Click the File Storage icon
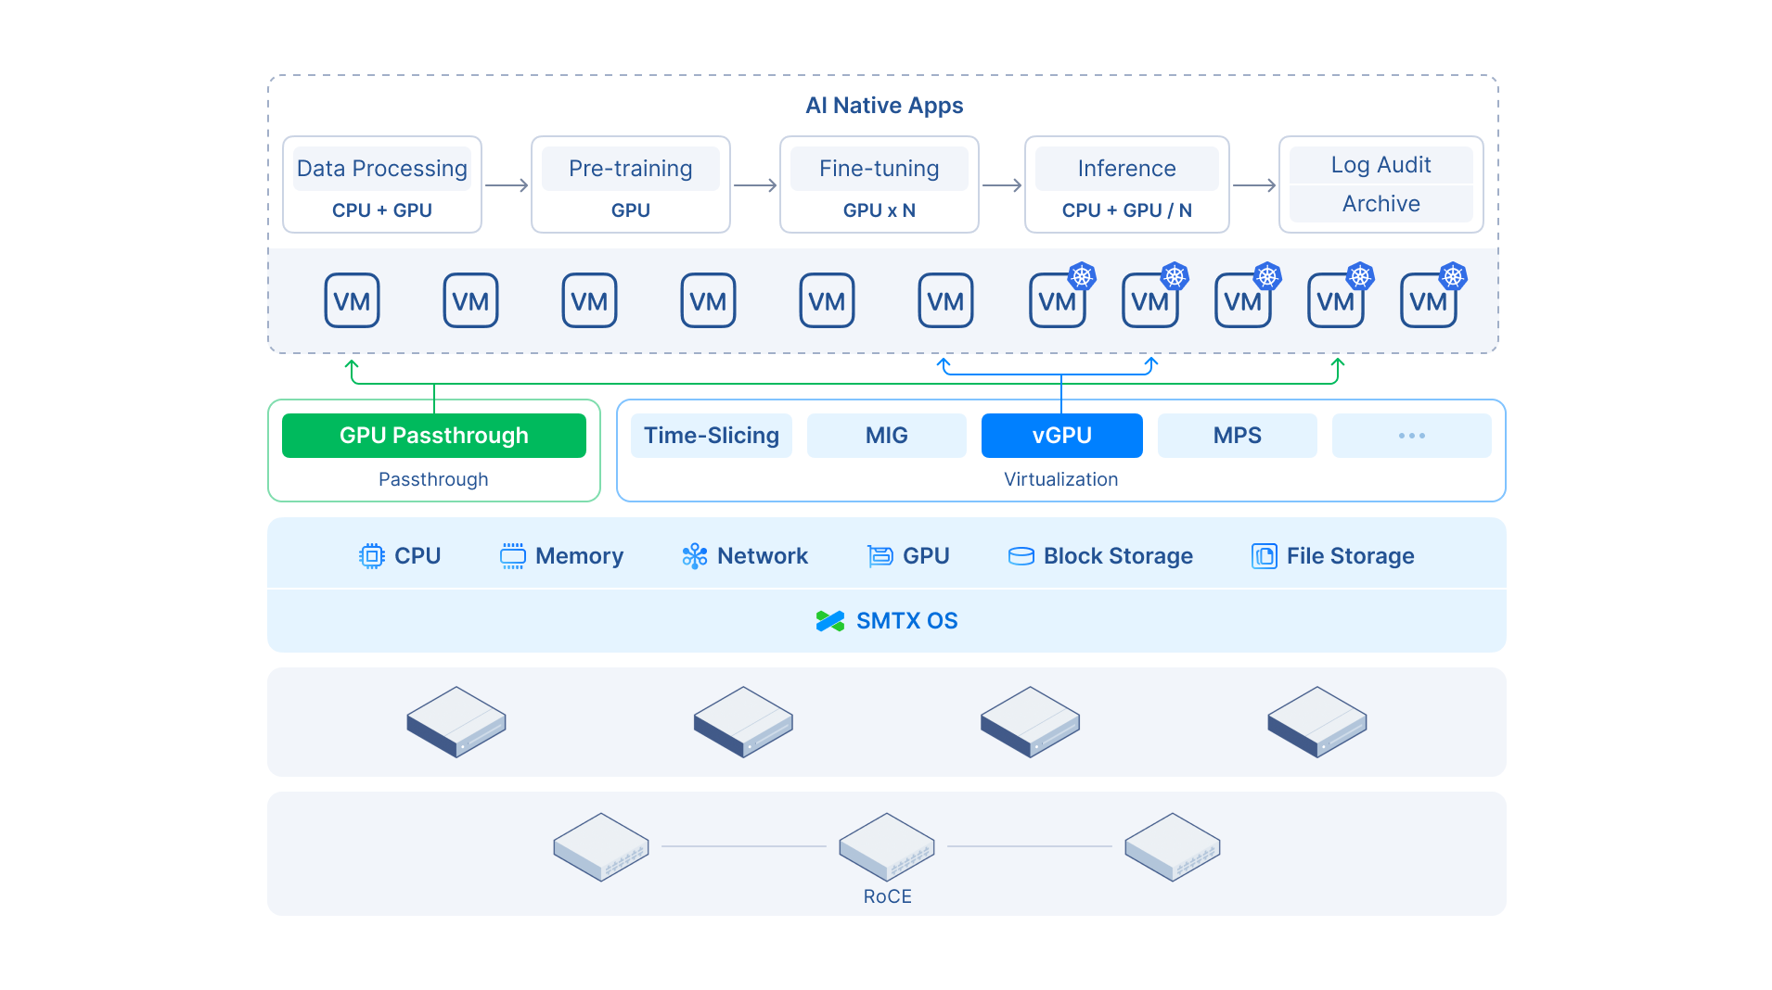This screenshot has height=990, width=1772. tap(1264, 556)
